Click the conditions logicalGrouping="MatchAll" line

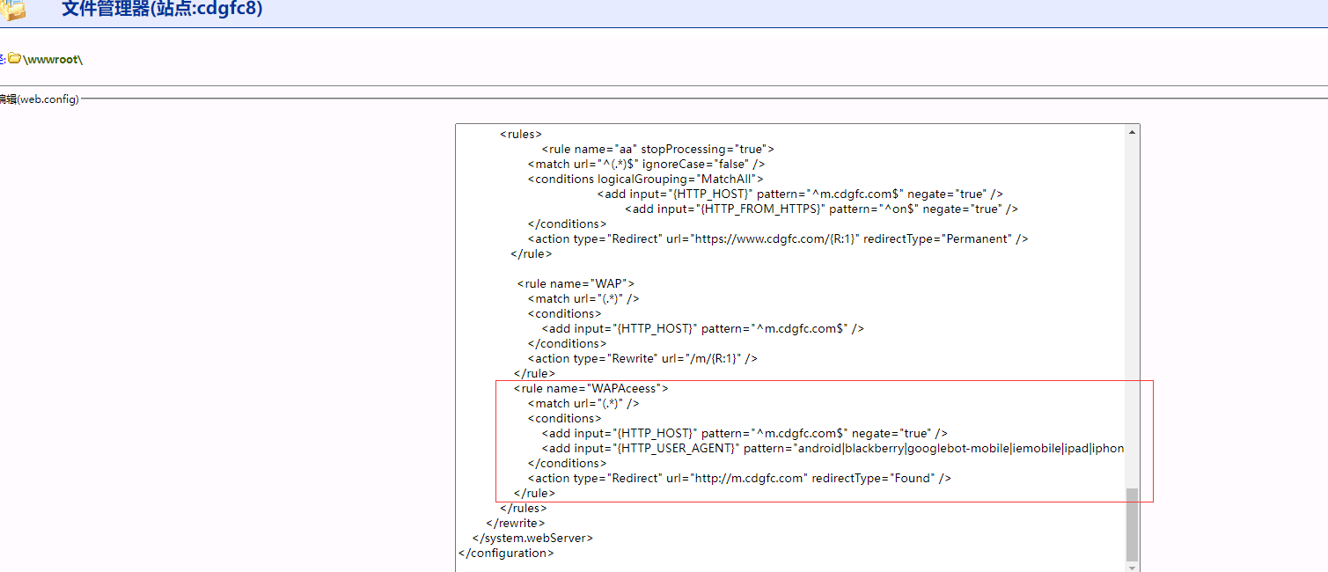tap(645, 179)
